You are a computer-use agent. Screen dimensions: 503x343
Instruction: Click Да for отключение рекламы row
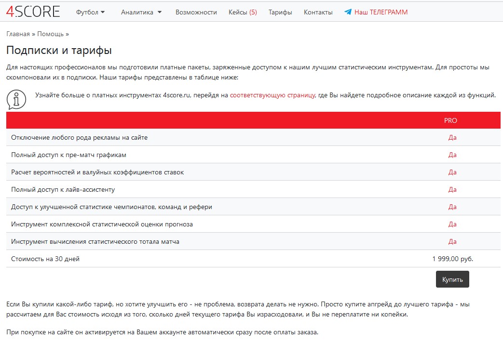pos(452,137)
